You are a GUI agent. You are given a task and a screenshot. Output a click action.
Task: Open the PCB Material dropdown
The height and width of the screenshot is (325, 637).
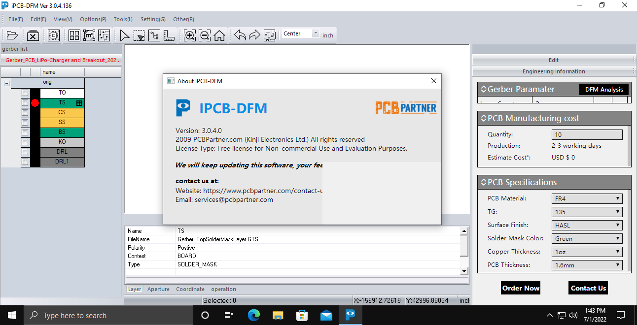click(587, 198)
